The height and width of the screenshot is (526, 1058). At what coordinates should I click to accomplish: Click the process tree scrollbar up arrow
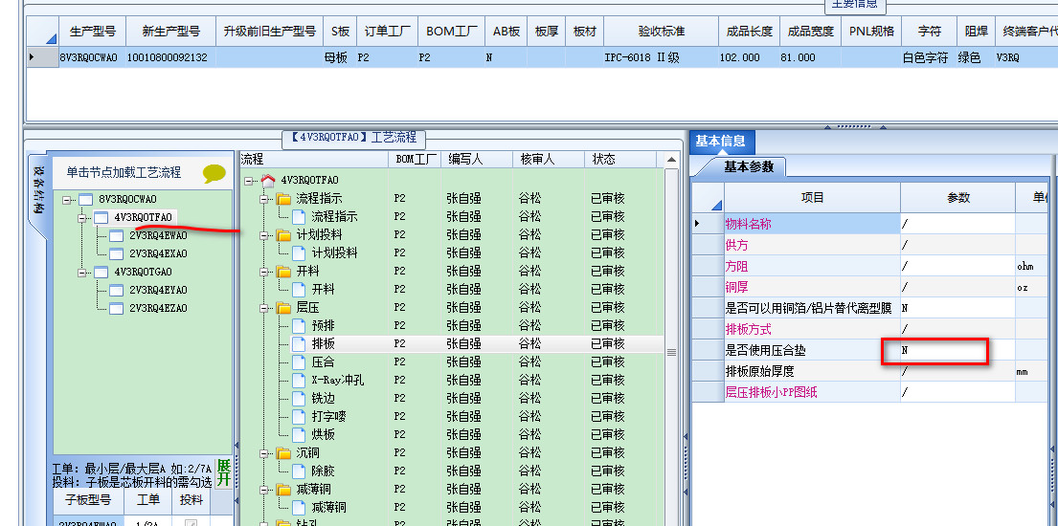click(671, 161)
